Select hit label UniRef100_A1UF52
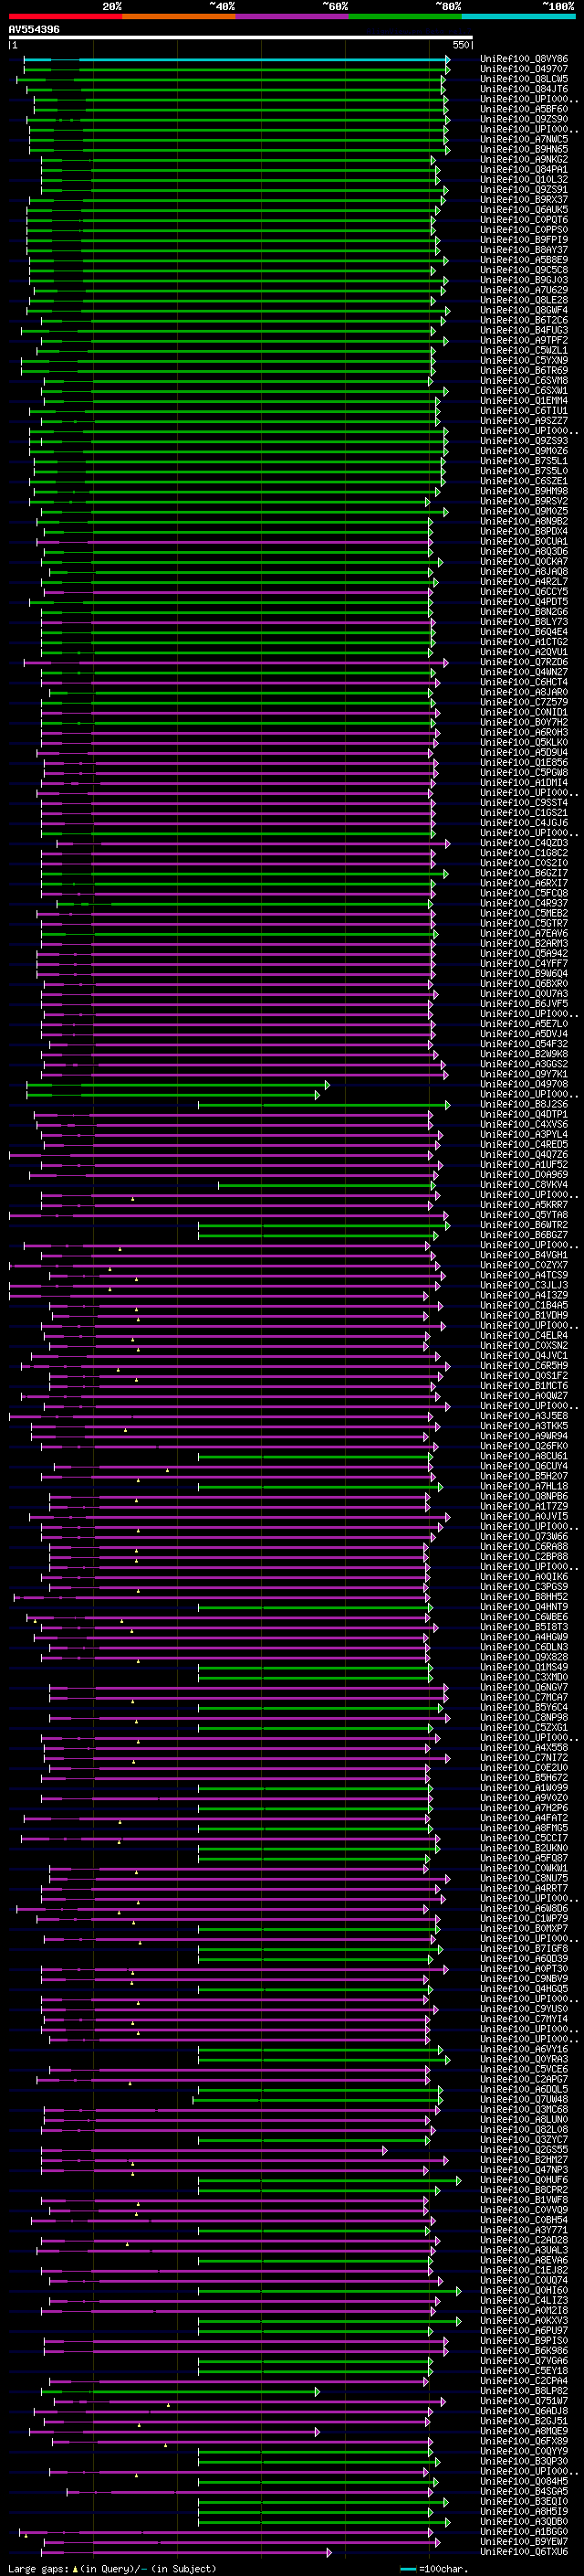This screenshot has height=2576, width=584. point(524,1164)
